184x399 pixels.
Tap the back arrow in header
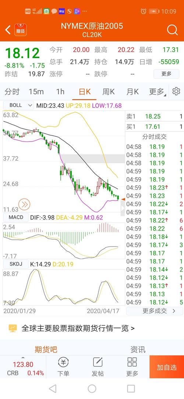tap(8, 30)
